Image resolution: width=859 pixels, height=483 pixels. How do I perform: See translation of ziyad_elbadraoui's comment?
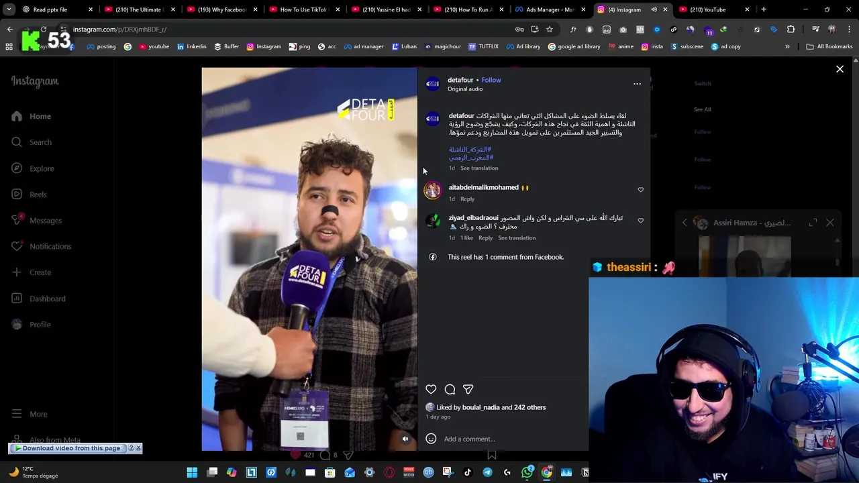[517, 237]
